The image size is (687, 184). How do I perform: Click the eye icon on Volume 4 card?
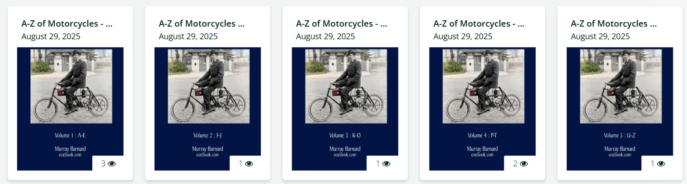click(524, 164)
